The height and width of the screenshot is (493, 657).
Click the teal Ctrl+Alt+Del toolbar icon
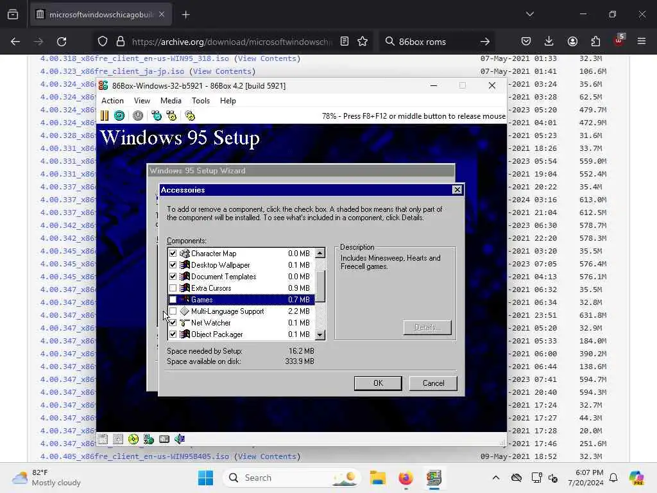click(x=157, y=116)
